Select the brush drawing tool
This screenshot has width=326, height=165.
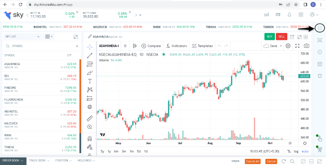[x=90, y=73]
